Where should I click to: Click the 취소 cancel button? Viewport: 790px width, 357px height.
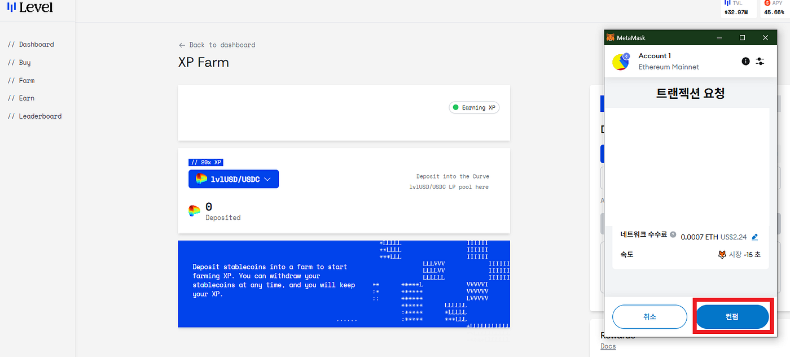649,317
